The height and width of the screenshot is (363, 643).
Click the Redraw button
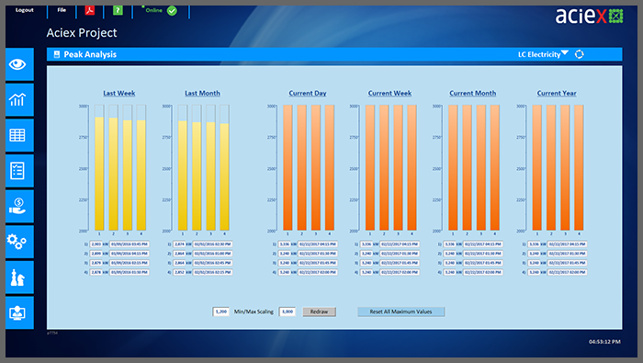(x=319, y=312)
